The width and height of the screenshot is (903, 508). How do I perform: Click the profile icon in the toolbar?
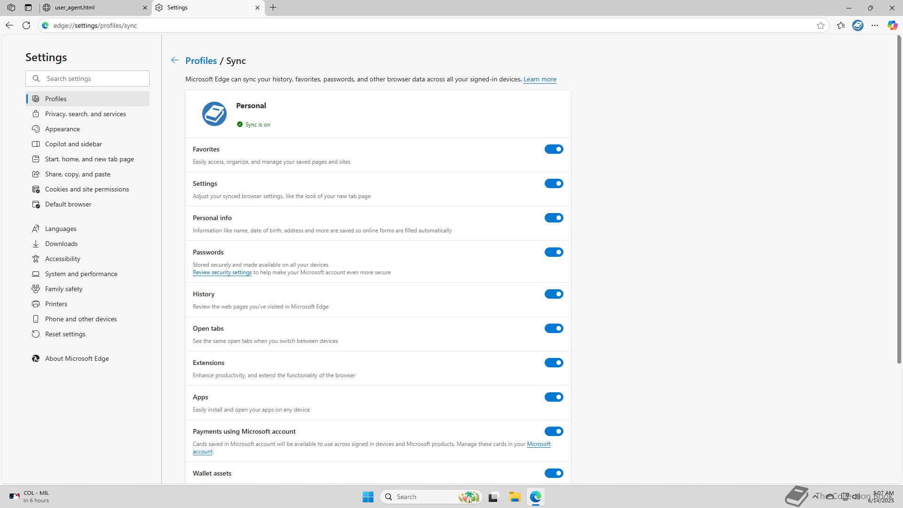858,25
